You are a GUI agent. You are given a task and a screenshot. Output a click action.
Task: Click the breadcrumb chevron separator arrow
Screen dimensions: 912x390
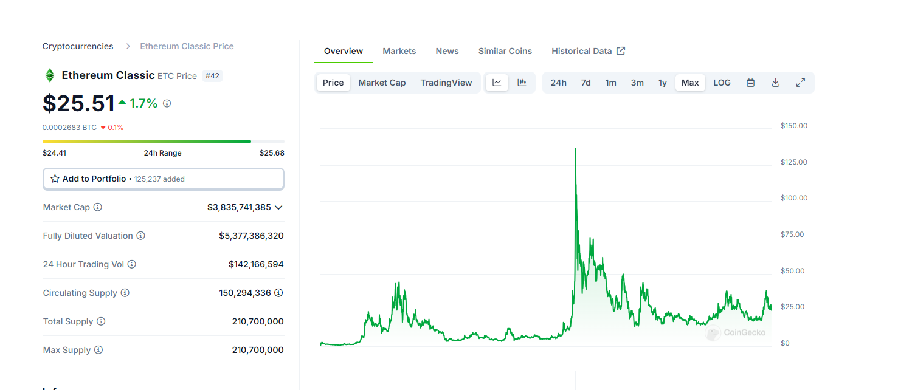(128, 46)
